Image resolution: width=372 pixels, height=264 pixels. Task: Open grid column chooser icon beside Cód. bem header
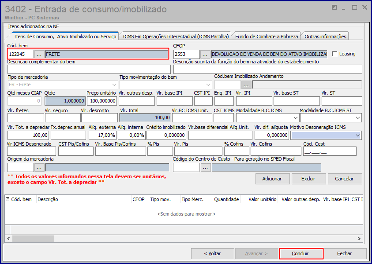(8, 199)
